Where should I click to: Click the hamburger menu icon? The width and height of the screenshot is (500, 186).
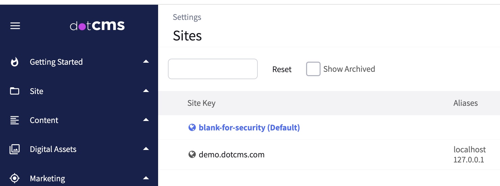tap(15, 26)
